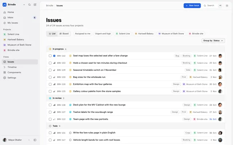Click the Maya Okafor avatar in sidebar
Screen dimensions: 233x145
click(x=5, y=140)
